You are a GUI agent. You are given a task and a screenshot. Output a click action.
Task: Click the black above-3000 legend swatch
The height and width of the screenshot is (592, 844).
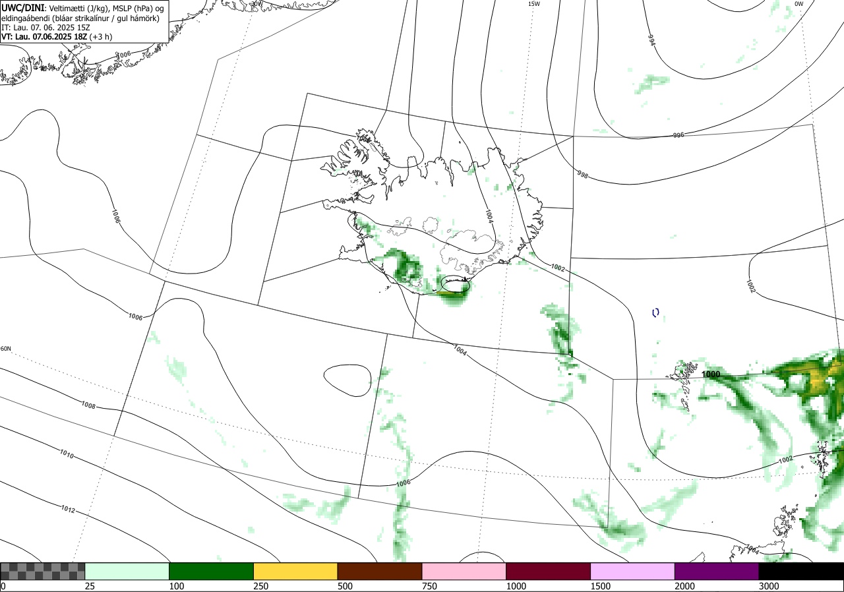coord(801,571)
